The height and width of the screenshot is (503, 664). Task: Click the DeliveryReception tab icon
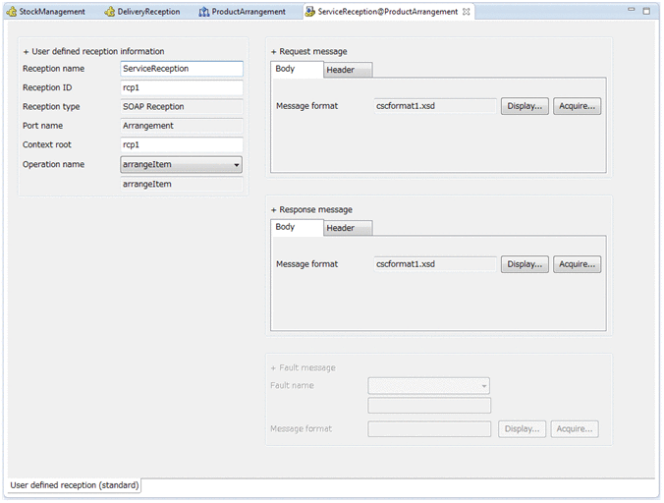point(109,12)
